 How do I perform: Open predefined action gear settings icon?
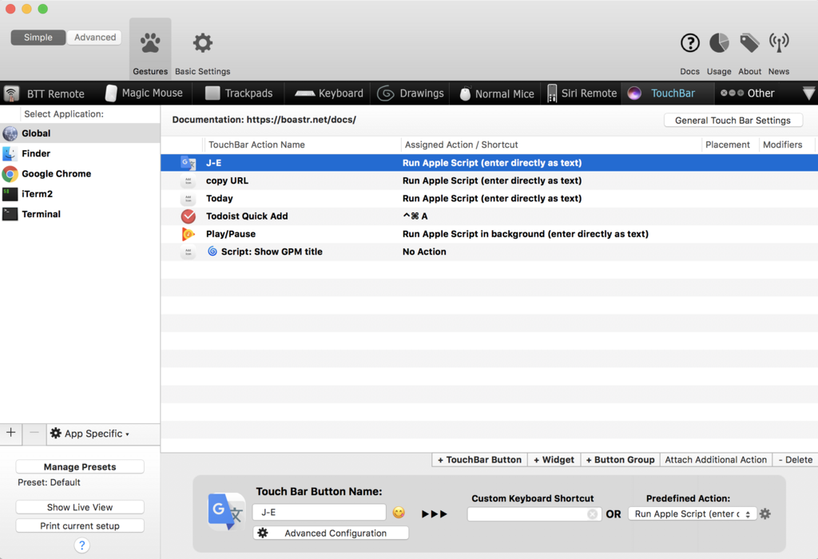pos(765,514)
